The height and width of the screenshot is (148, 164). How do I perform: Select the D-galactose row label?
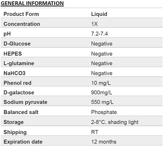[x=19, y=93]
